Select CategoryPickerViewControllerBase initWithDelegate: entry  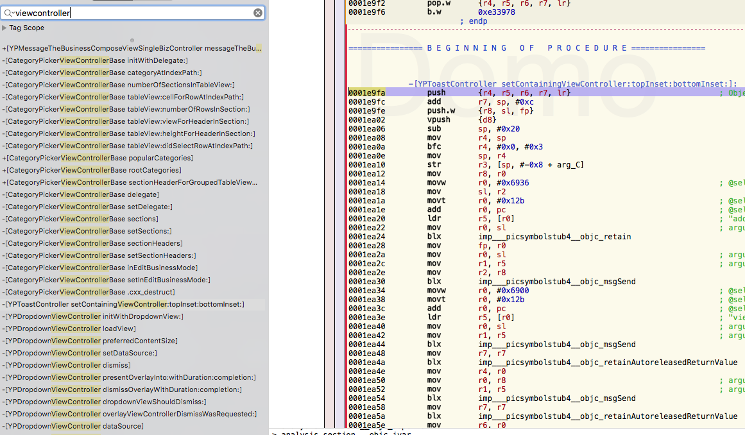[x=95, y=61]
